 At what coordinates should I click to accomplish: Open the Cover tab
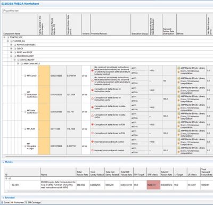(5, 202)
